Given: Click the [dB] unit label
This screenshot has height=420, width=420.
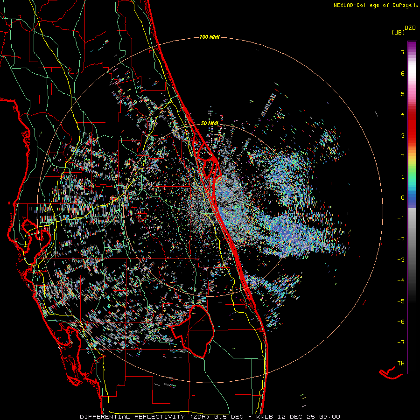Looking at the screenshot, I should tap(398, 32).
